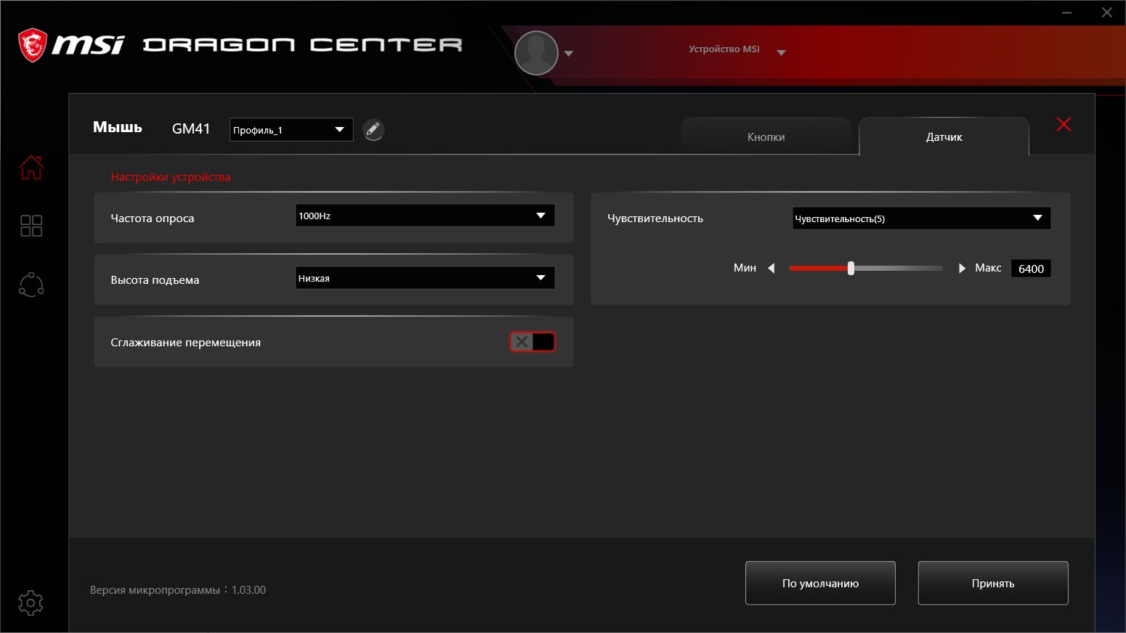Close mouse panel with red X
Image resolution: width=1126 pixels, height=633 pixels.
coord(1064,124)
